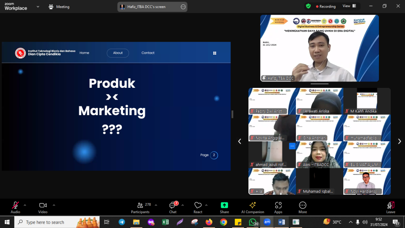Viewport: 405px width, 228px height.
Task: Select Akni - ITBADCC video thumbnail
Action: (x=319, y=154)
